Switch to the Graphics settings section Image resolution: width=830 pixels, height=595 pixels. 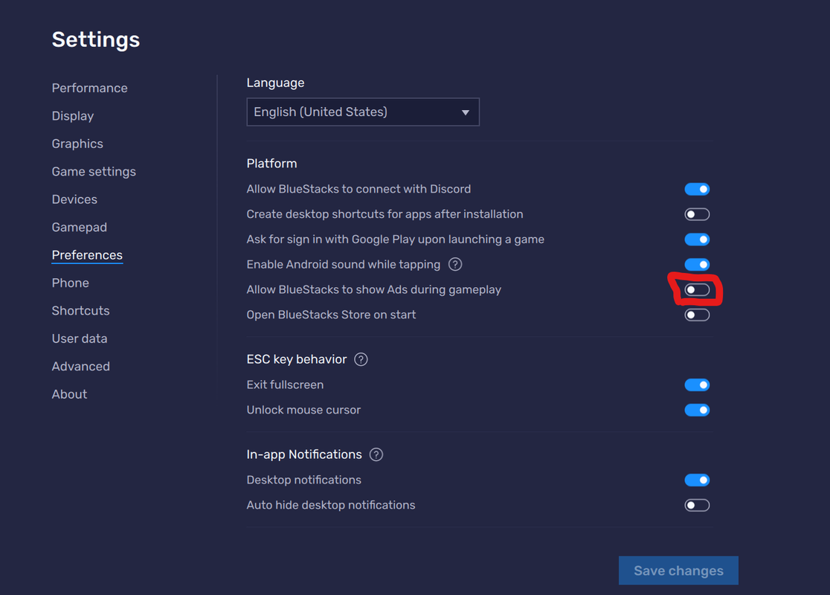coord(77,144)
